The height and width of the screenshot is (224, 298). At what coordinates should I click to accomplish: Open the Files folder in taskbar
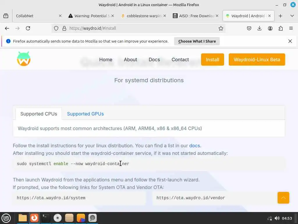(x=23, y=218)
